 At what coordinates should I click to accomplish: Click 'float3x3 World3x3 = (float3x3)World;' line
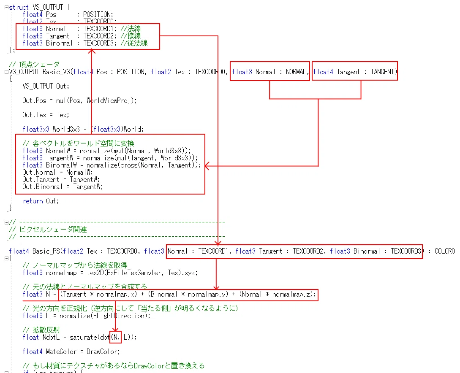pyautogui.click(x=83, y=129)
